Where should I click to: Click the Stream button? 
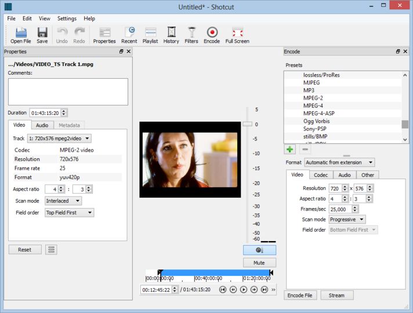pos(337,296)
